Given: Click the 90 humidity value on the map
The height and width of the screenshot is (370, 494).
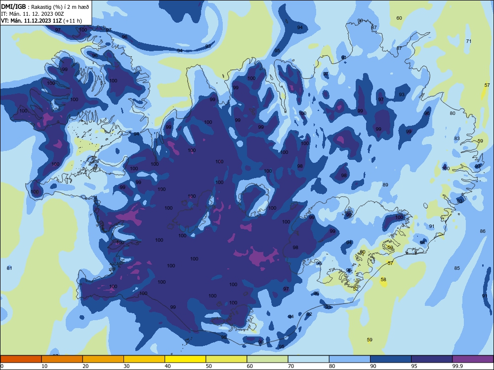Looking at the screenshot, I should pos(360,20).
